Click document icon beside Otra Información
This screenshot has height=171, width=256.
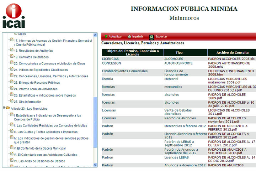(x=11, y=102)
